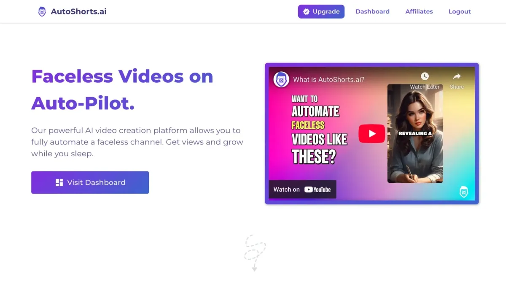Click the Visit Dashboard button
Image resolution: width=506 pixels, height=285 pixels.
pyautogui.click(x=90, y=182)
